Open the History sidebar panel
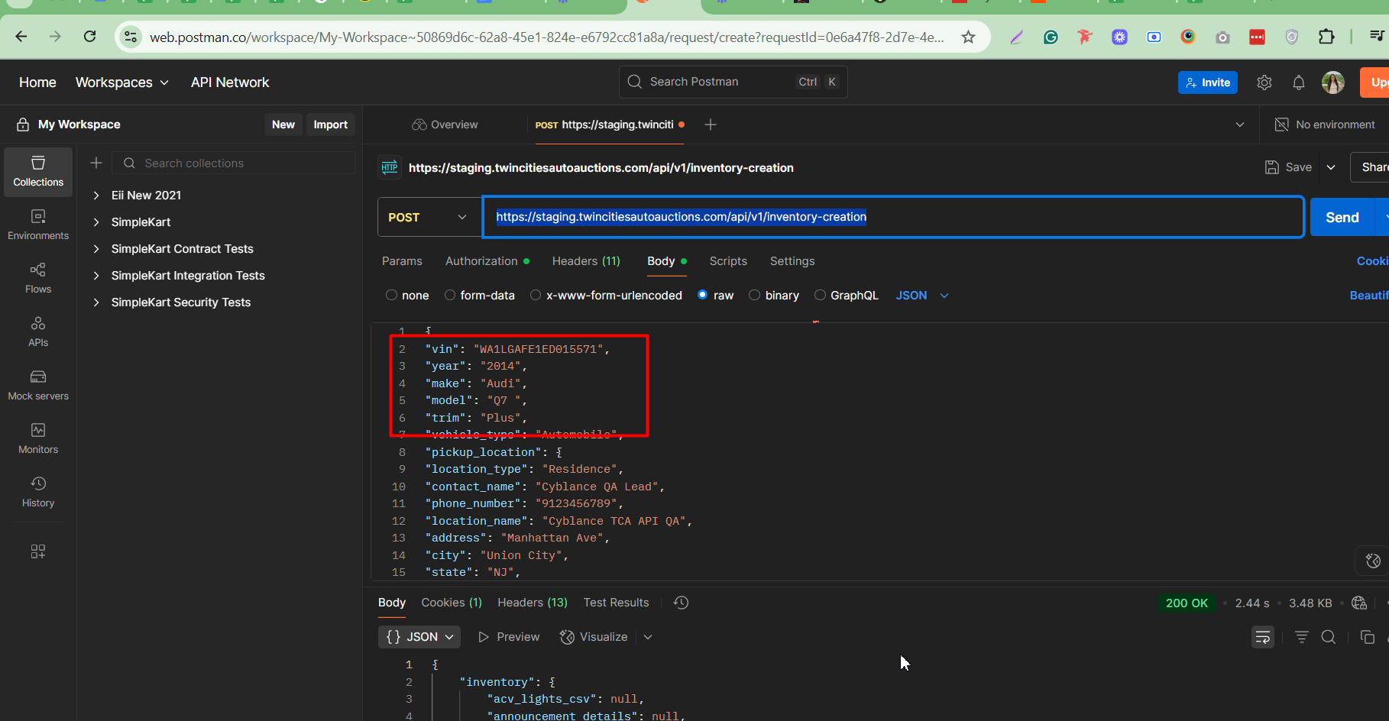 pyautogui.click(x=38, y=493)
